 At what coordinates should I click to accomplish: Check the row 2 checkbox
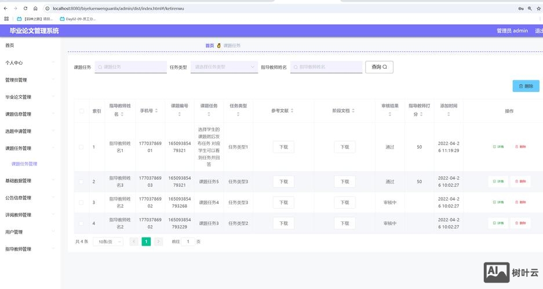(81, 181)
